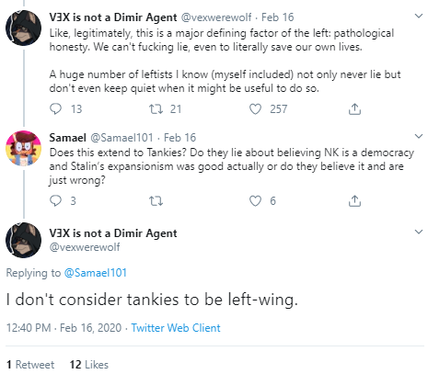Open Samael's profile avatar

tap(24, 148)
